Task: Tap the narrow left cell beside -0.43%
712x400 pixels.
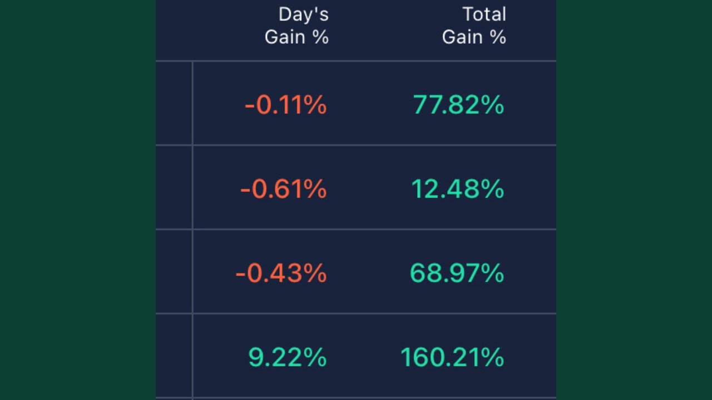Action: tap(174, 272)
